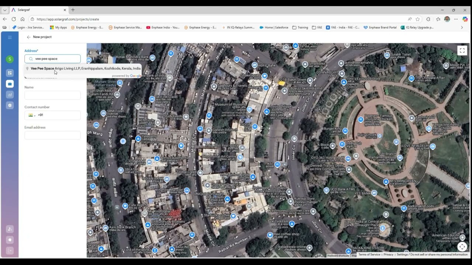
Task: Open IN IQ-Relays Summ... bookmark
Action: [x=238, y=27]
